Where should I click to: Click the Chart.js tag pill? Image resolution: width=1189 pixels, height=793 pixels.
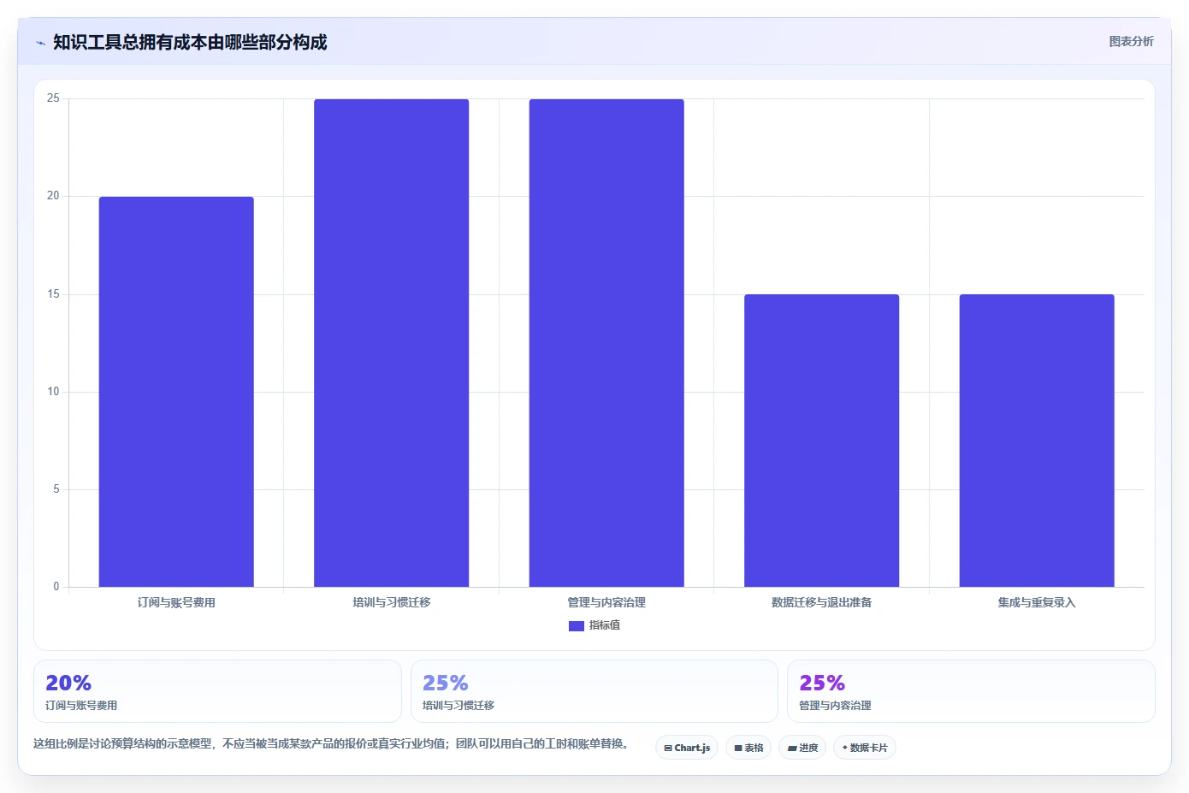(x=687, y=748)
